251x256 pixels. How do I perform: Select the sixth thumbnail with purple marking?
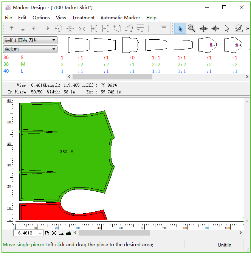[x=208, y=45]
